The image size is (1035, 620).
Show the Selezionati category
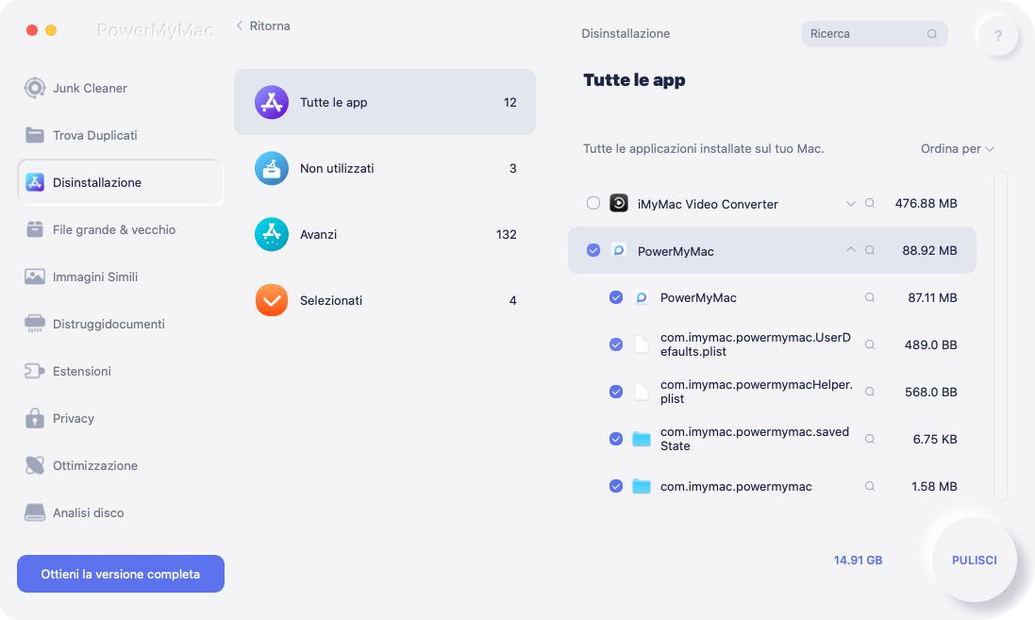(385, 300)
